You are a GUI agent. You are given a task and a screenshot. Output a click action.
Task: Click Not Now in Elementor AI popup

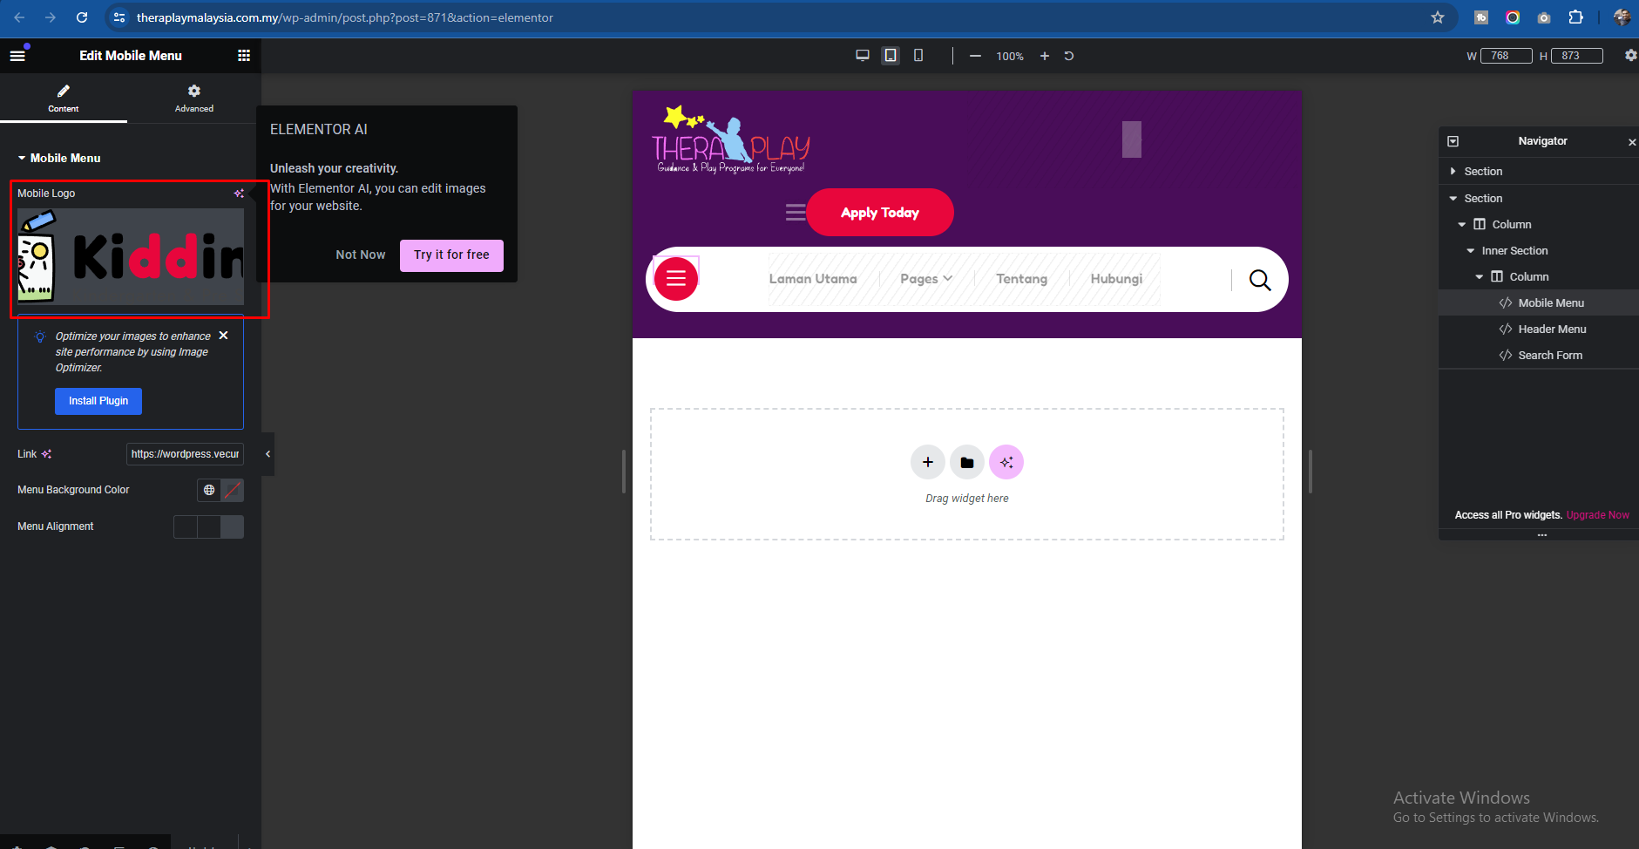[361, 255]
